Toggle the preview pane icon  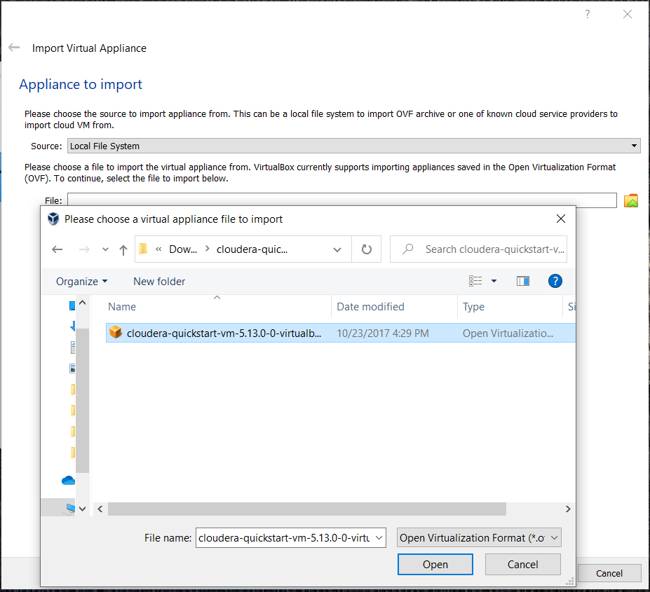[522, 280]
